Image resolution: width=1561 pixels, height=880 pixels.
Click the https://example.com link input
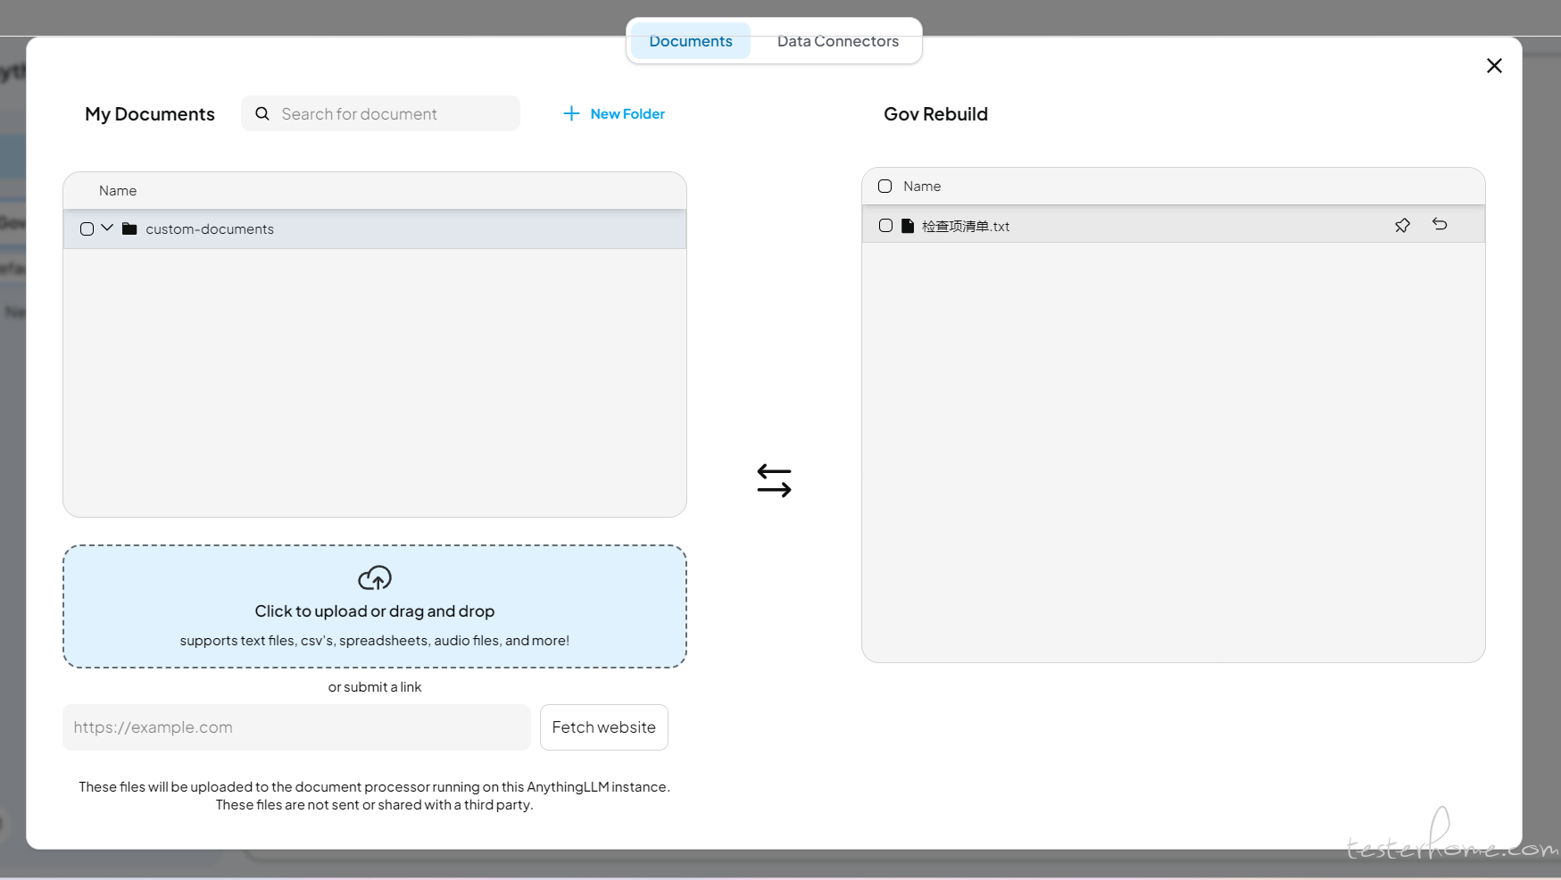tap(296, 727)
